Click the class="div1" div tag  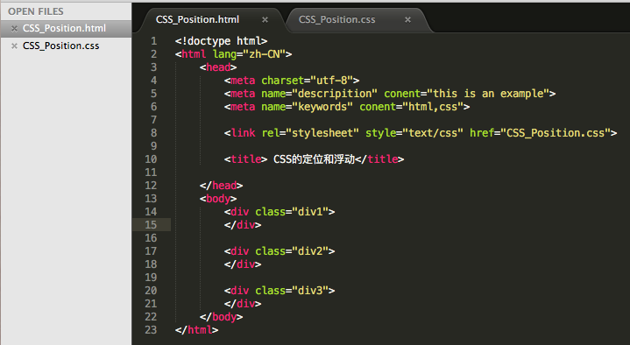(x=280, y=212)
